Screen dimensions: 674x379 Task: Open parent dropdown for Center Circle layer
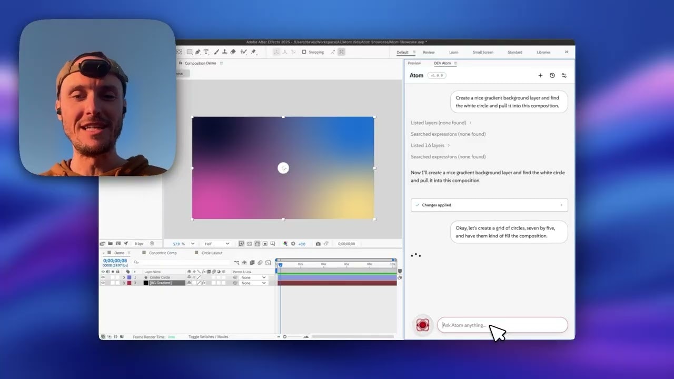click(x=253, y=277)
